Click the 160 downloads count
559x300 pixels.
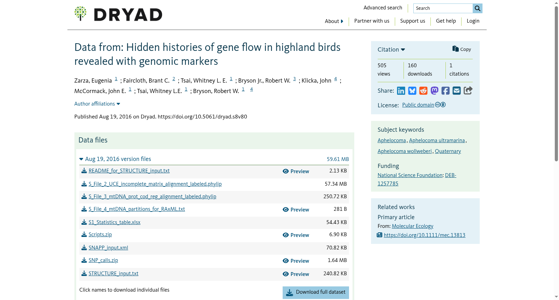(420, 70)
